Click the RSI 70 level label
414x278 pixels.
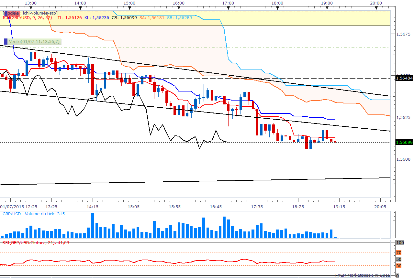point(399,252)
